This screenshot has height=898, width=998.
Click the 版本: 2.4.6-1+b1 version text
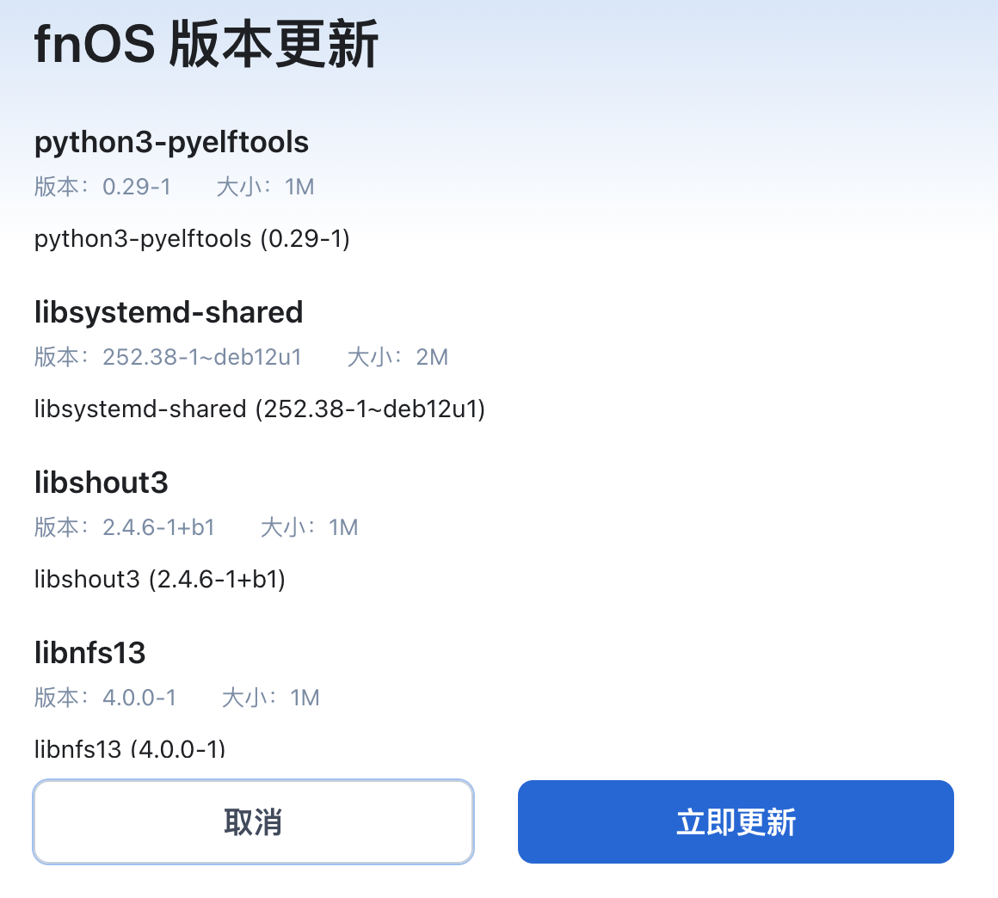tap(125, 527)
